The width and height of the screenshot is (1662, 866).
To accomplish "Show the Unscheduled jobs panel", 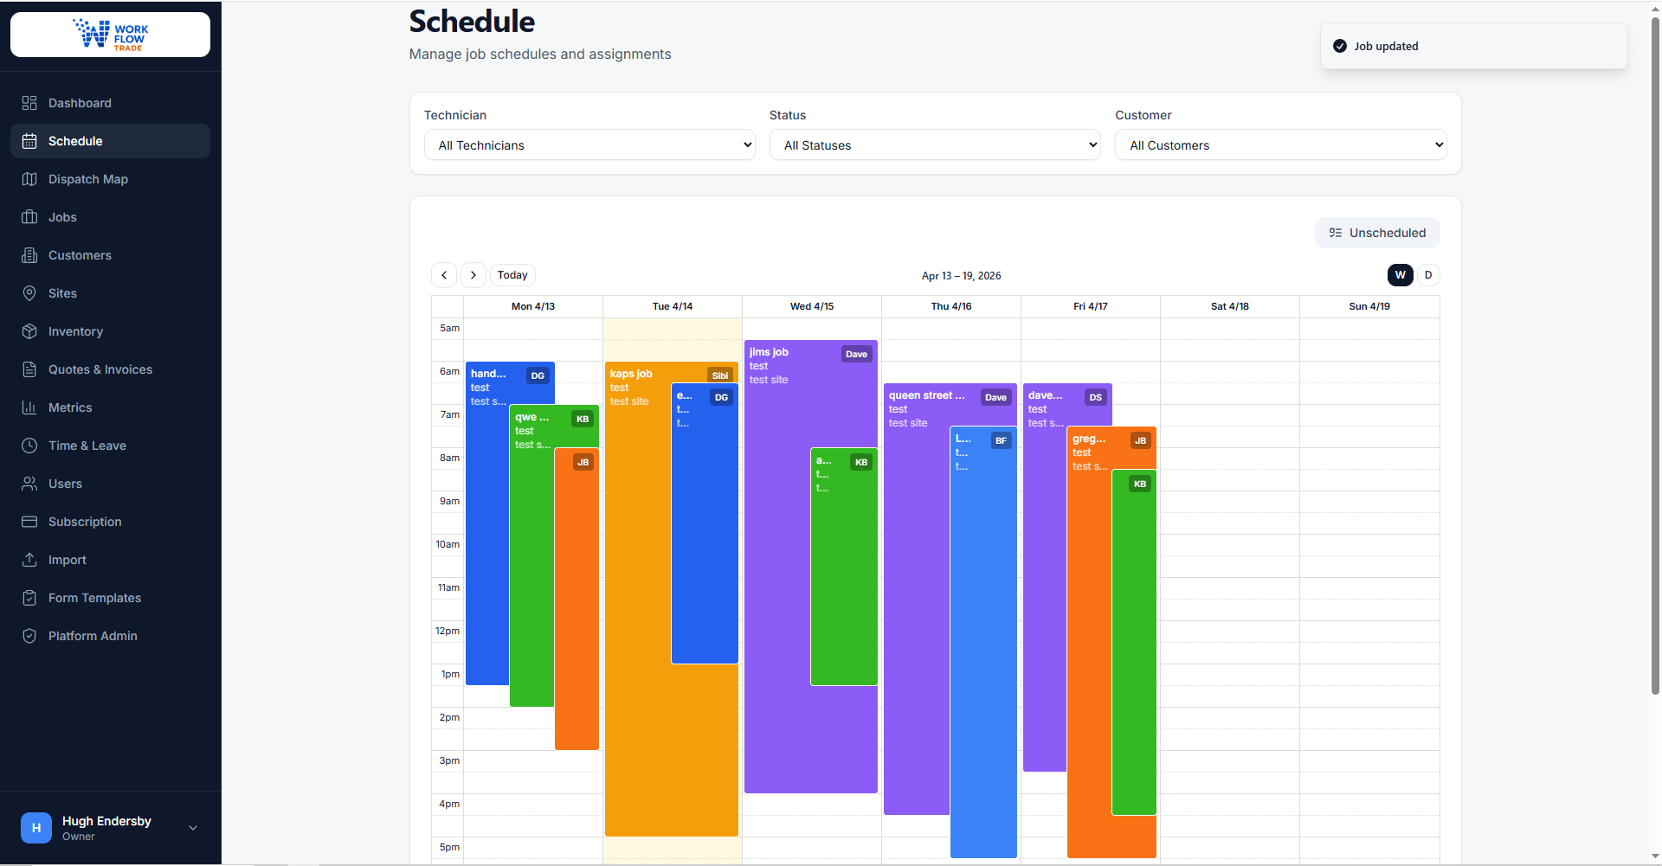I will click(x=1377, y=233).
